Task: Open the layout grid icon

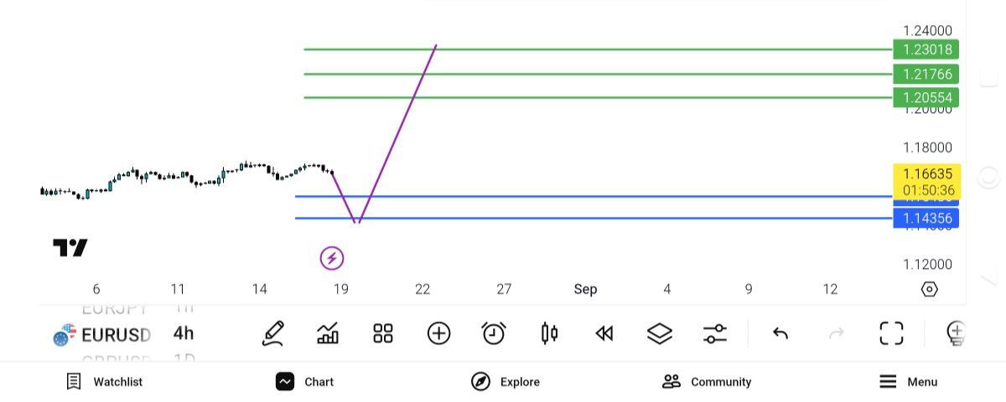Action: click(x=383, y=333)
